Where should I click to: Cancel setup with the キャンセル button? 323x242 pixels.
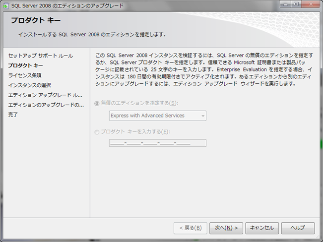262,228
